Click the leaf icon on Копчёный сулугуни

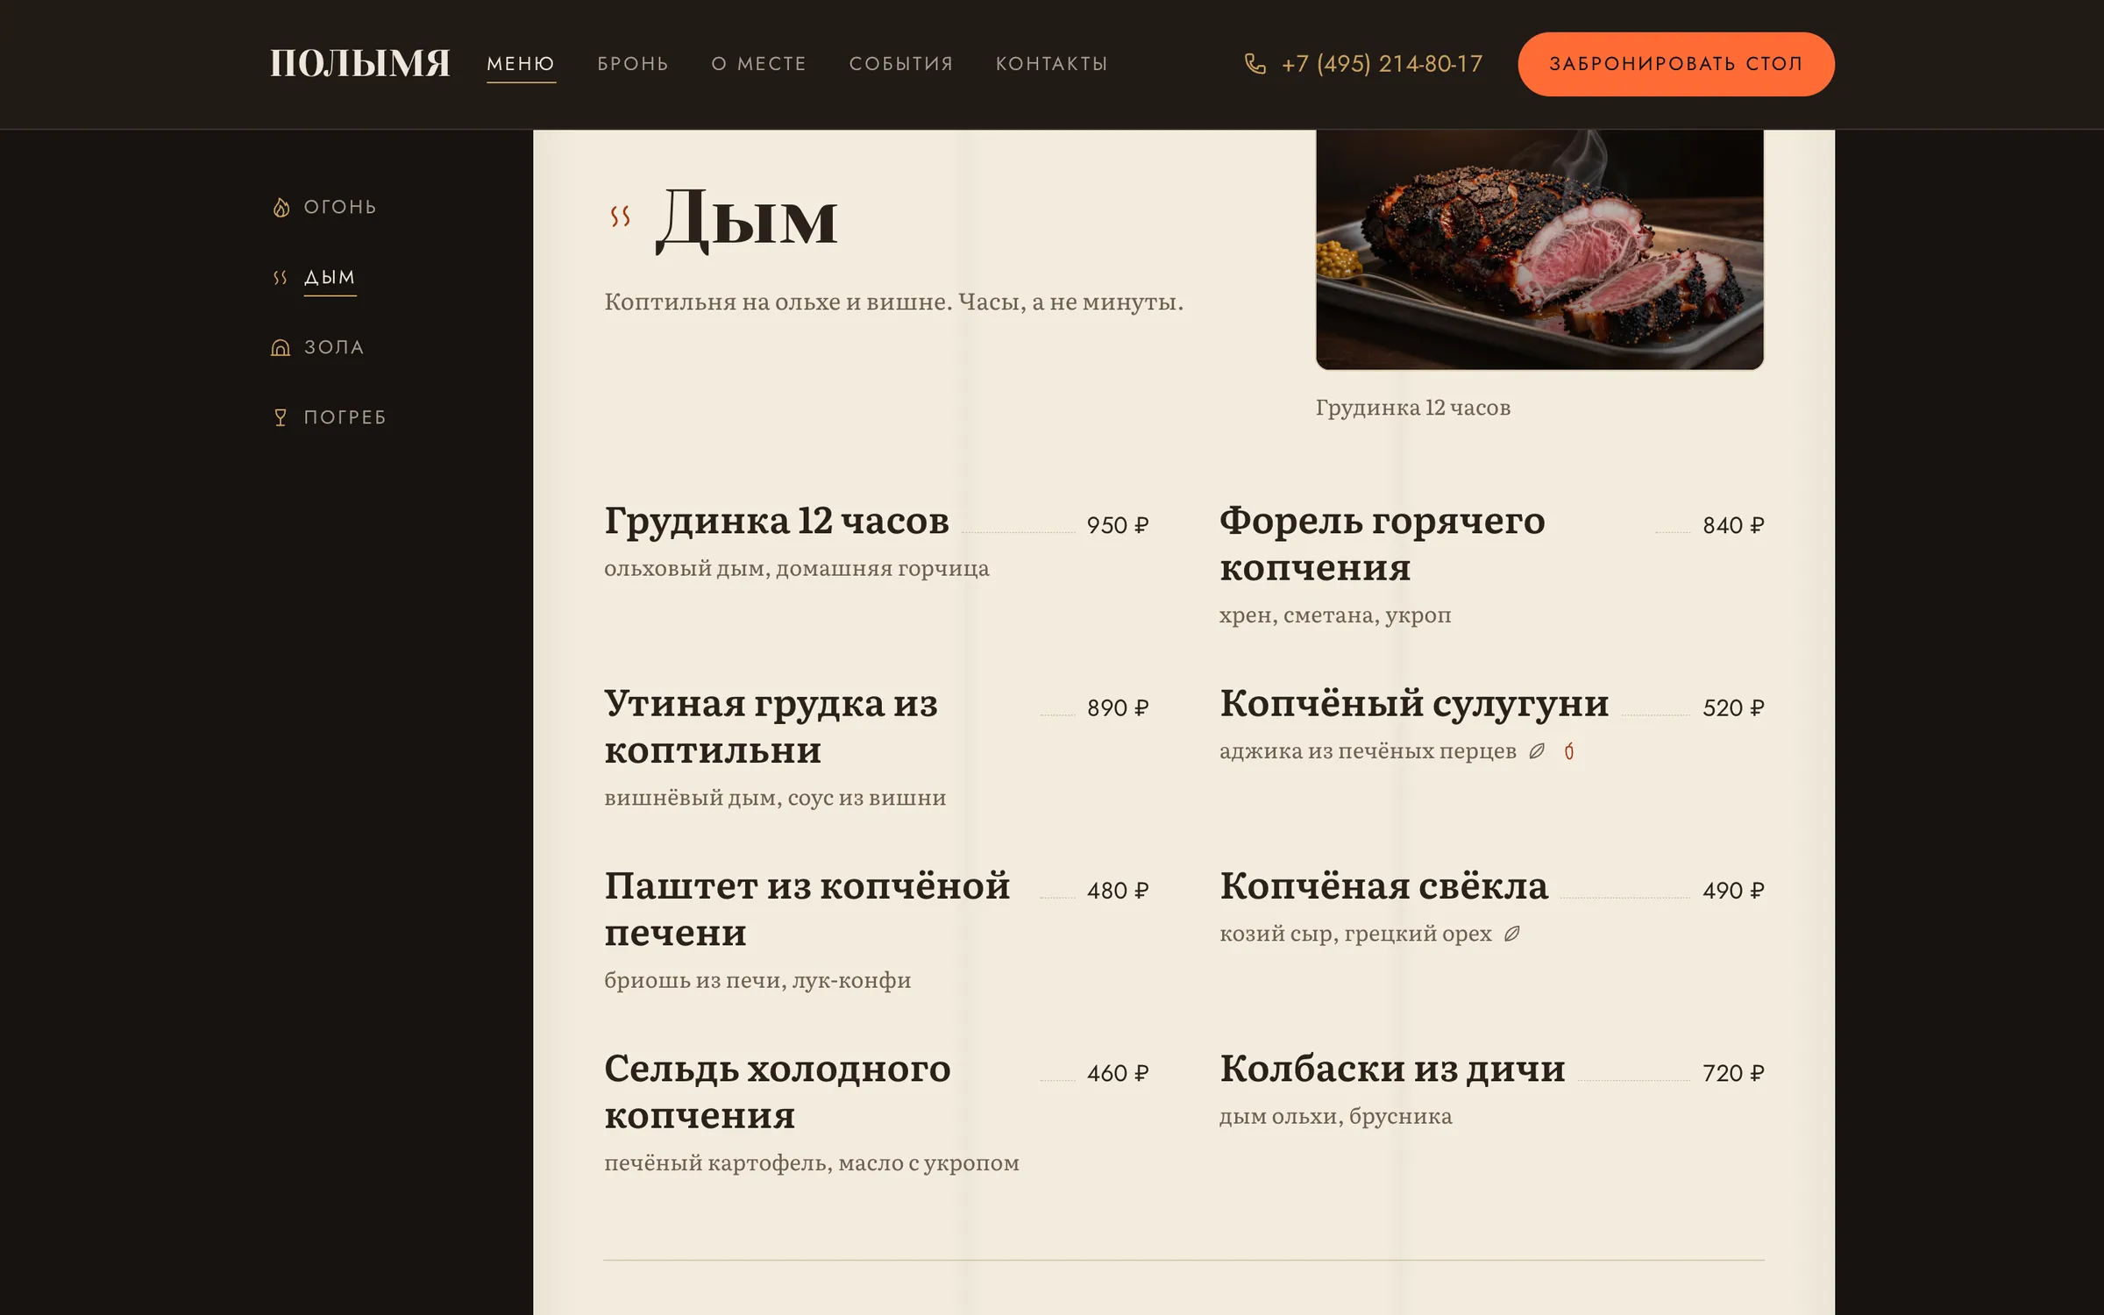(1537, 751)
